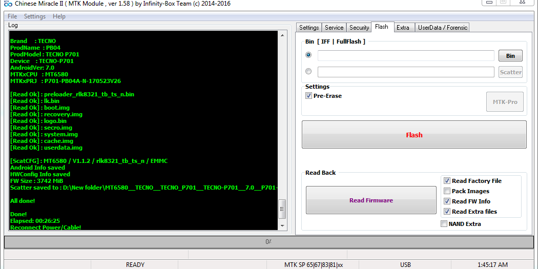
Task: Click log line '[Read Ok] : cache.img'
Action: (x=42, y=141)
